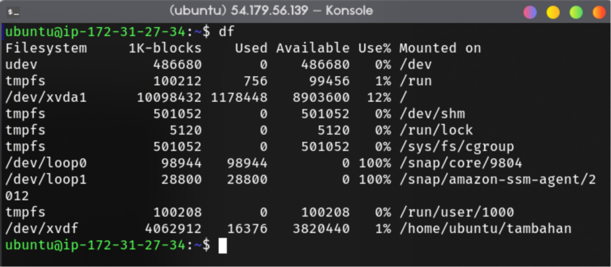Click the orange-red circular window button

coord(599,12)
